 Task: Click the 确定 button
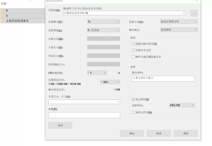(132, 133)
